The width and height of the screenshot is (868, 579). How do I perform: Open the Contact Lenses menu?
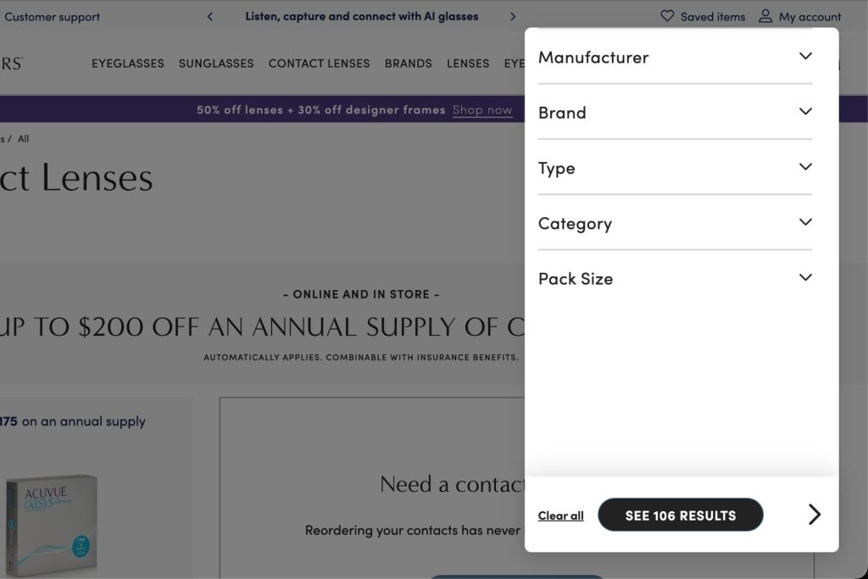[x=319, y=64]
